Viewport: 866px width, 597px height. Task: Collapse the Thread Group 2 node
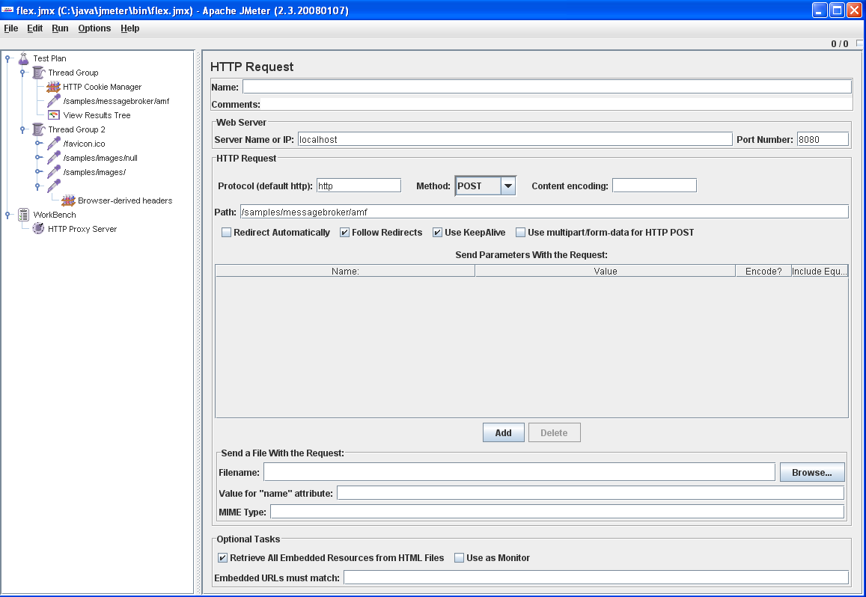[x=21, y=129]
